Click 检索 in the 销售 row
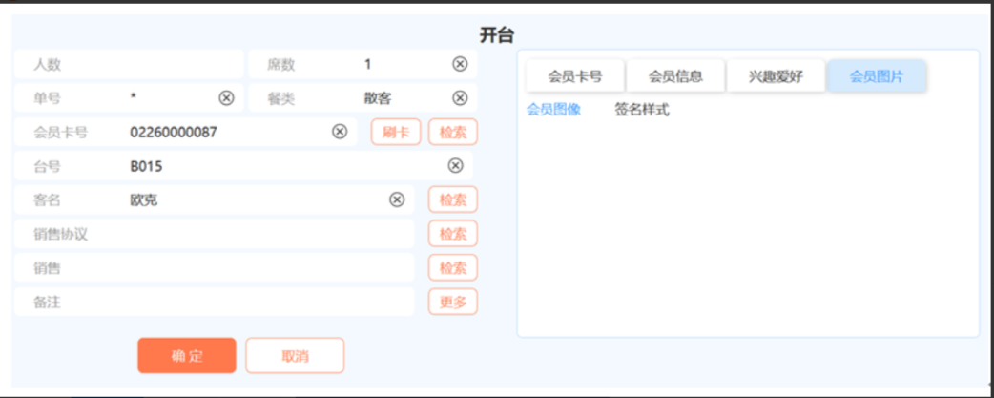Image resolution: width=994 pixels, height=398 pixels. [x=452, y=268]
